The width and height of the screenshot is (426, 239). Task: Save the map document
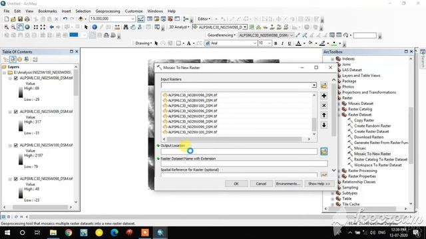[20, 19]
